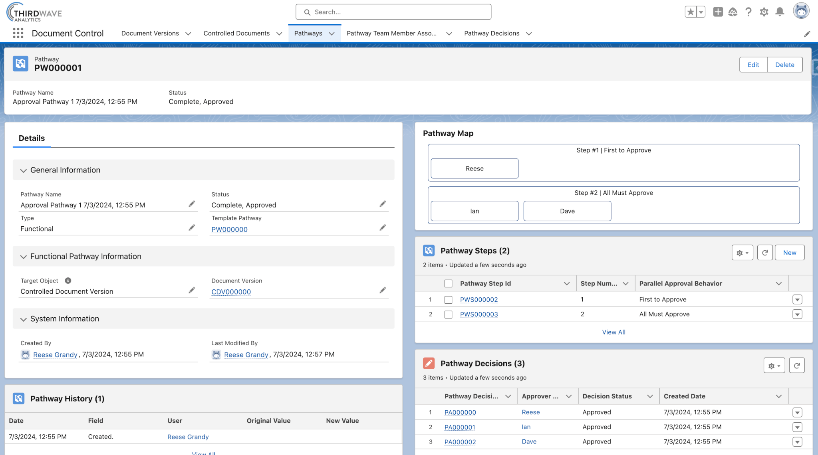Open Controlled Documents tab dropdown
818x455 pixels.
(x=279, y=34)
